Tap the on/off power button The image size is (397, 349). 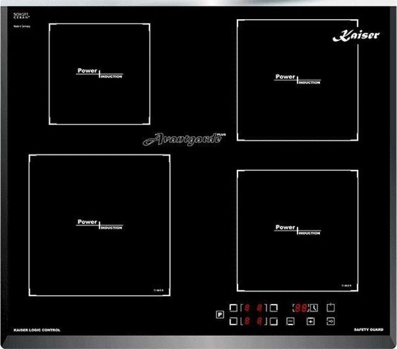tap(331, 308)
